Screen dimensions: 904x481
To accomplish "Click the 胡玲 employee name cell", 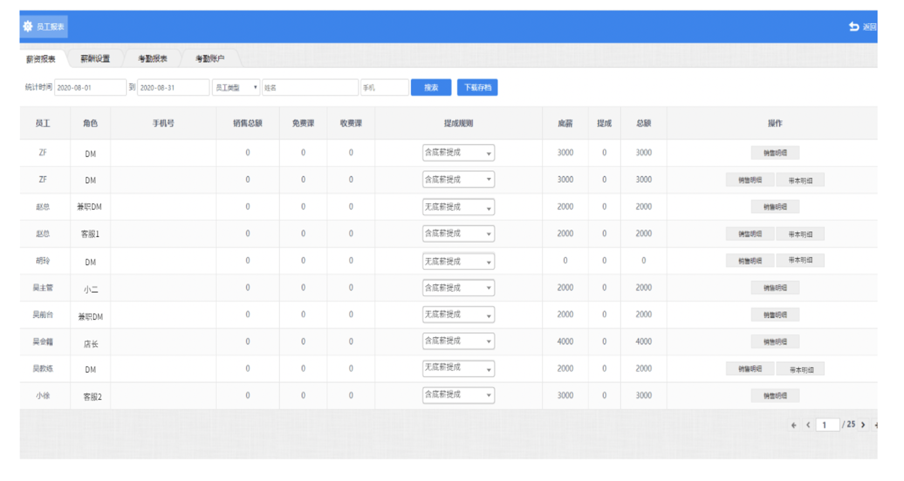I will pos(43,260).
